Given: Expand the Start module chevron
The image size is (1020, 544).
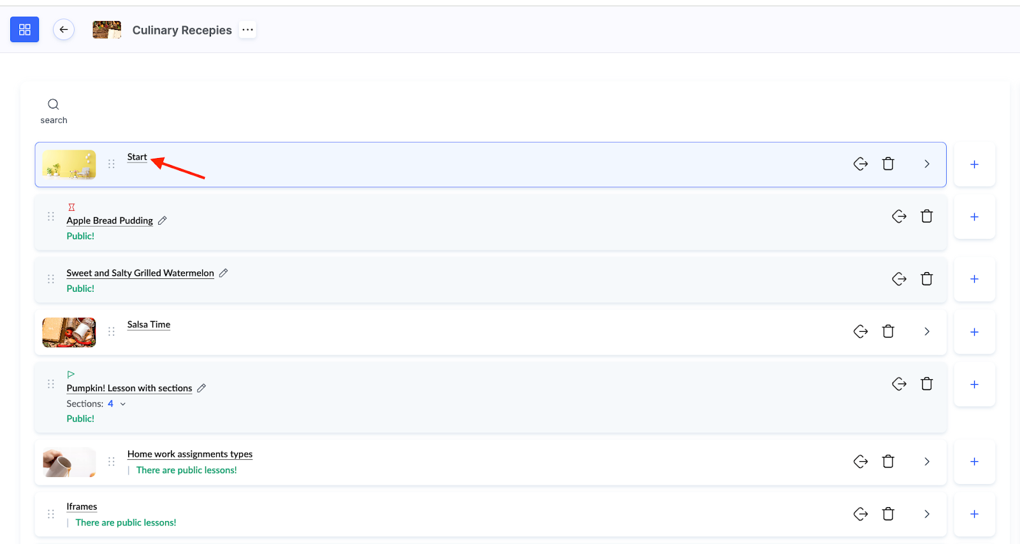Looking at the screenshot, I should coord(927,164).
